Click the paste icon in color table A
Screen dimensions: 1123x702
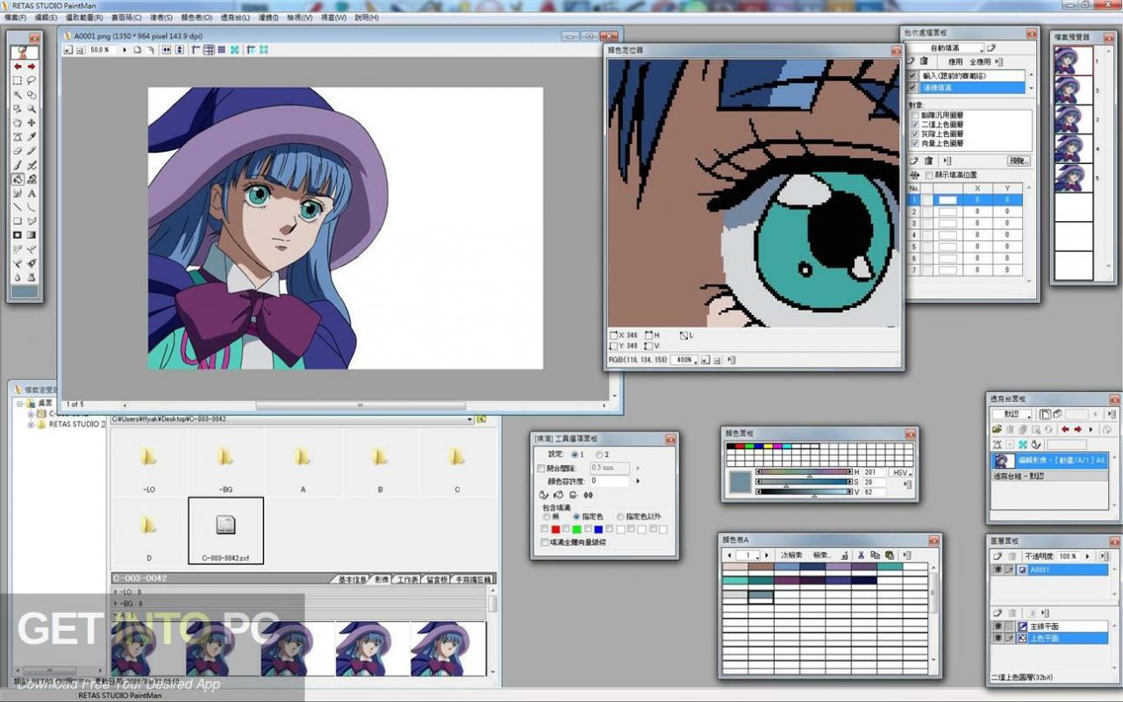[x=890, y=555]
